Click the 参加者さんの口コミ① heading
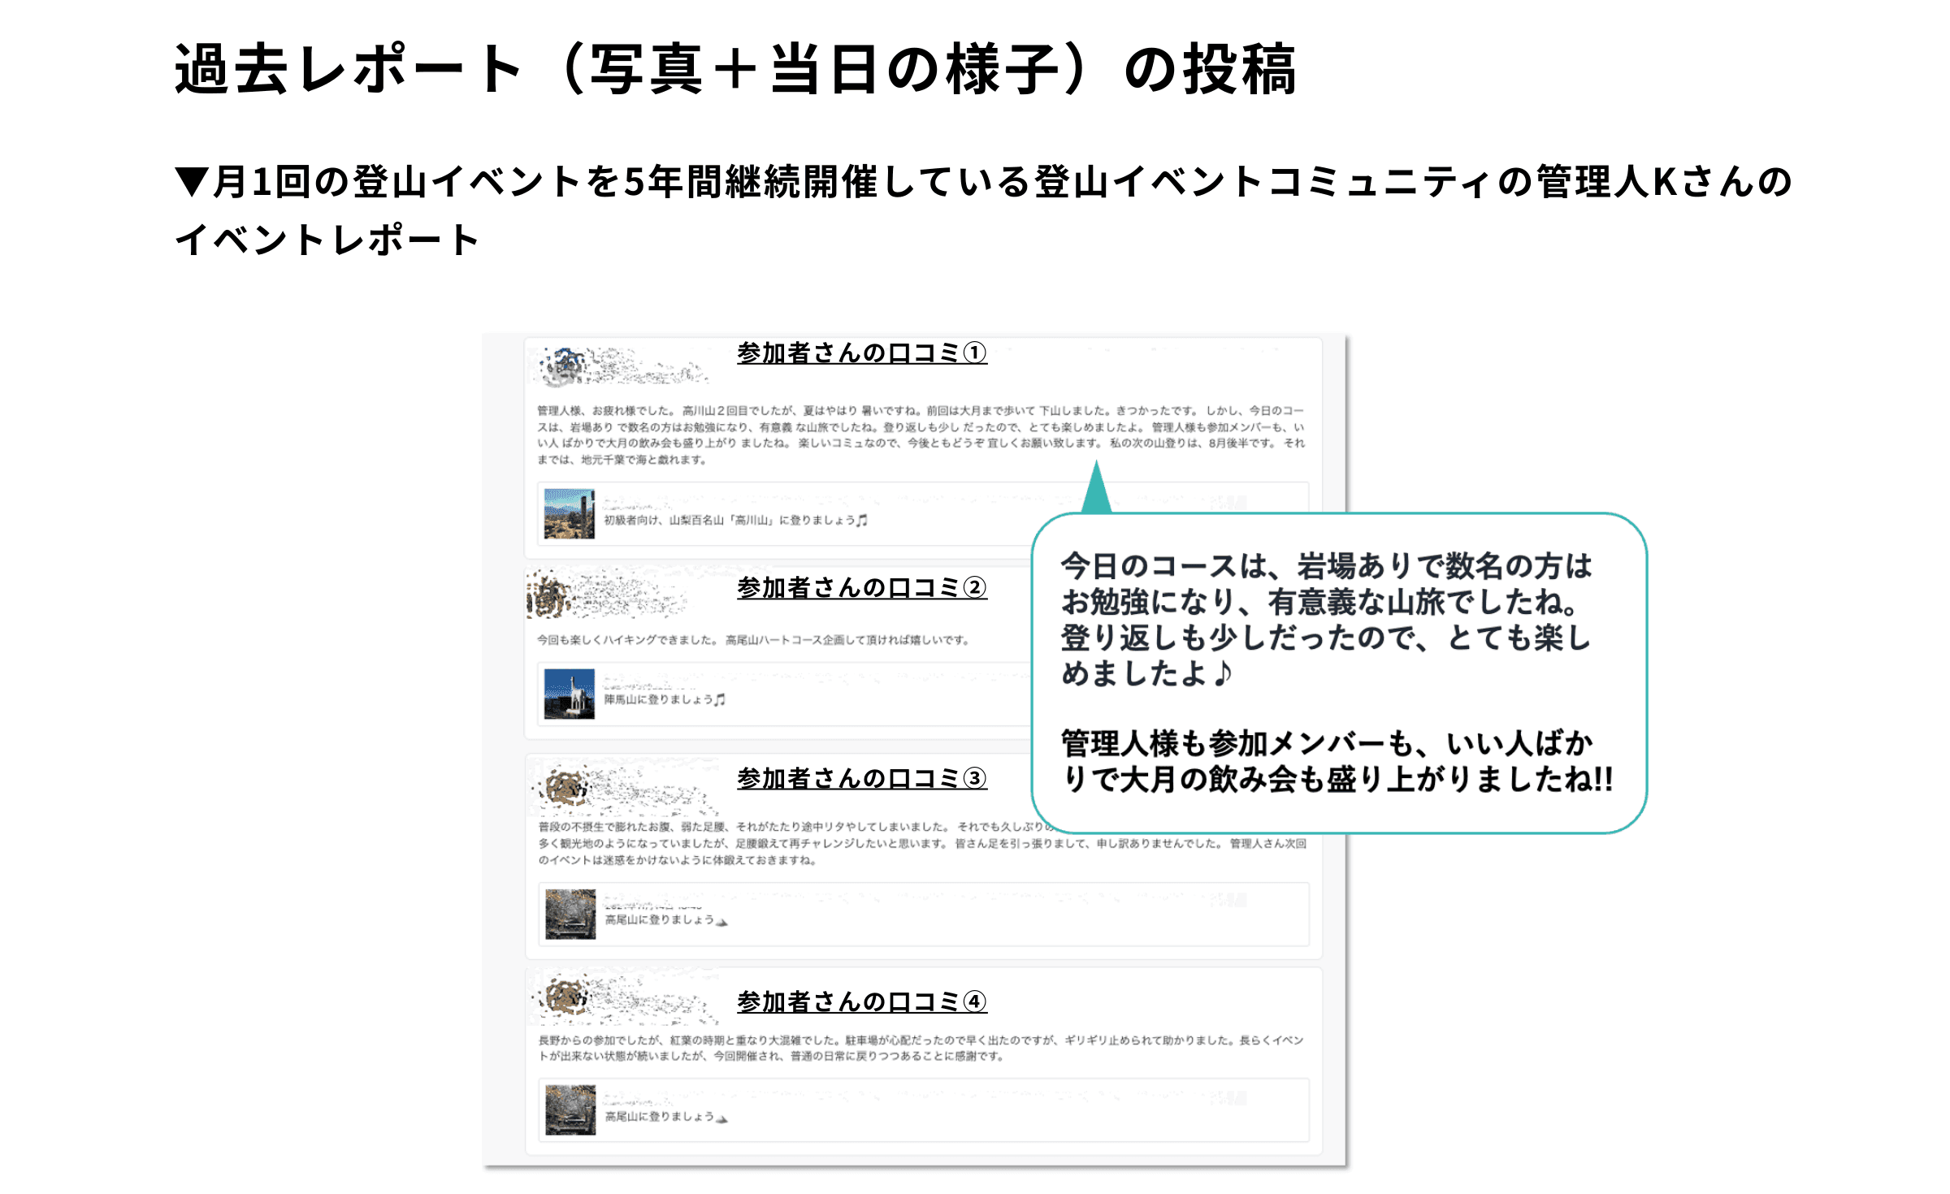Image resolution: width=1950 pixels, height=1194 pixels. click(861, 353)
